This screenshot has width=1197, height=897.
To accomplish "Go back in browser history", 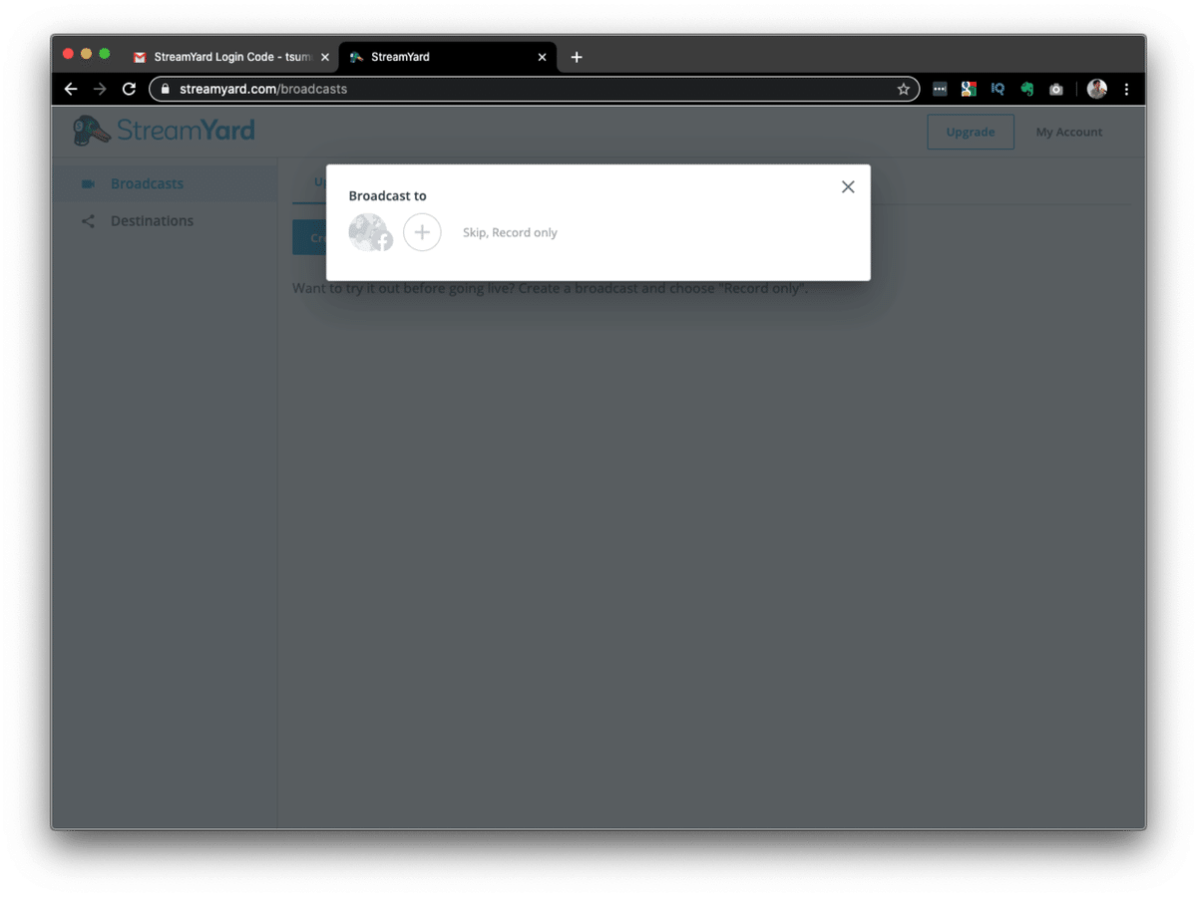I will click(71, 89).
